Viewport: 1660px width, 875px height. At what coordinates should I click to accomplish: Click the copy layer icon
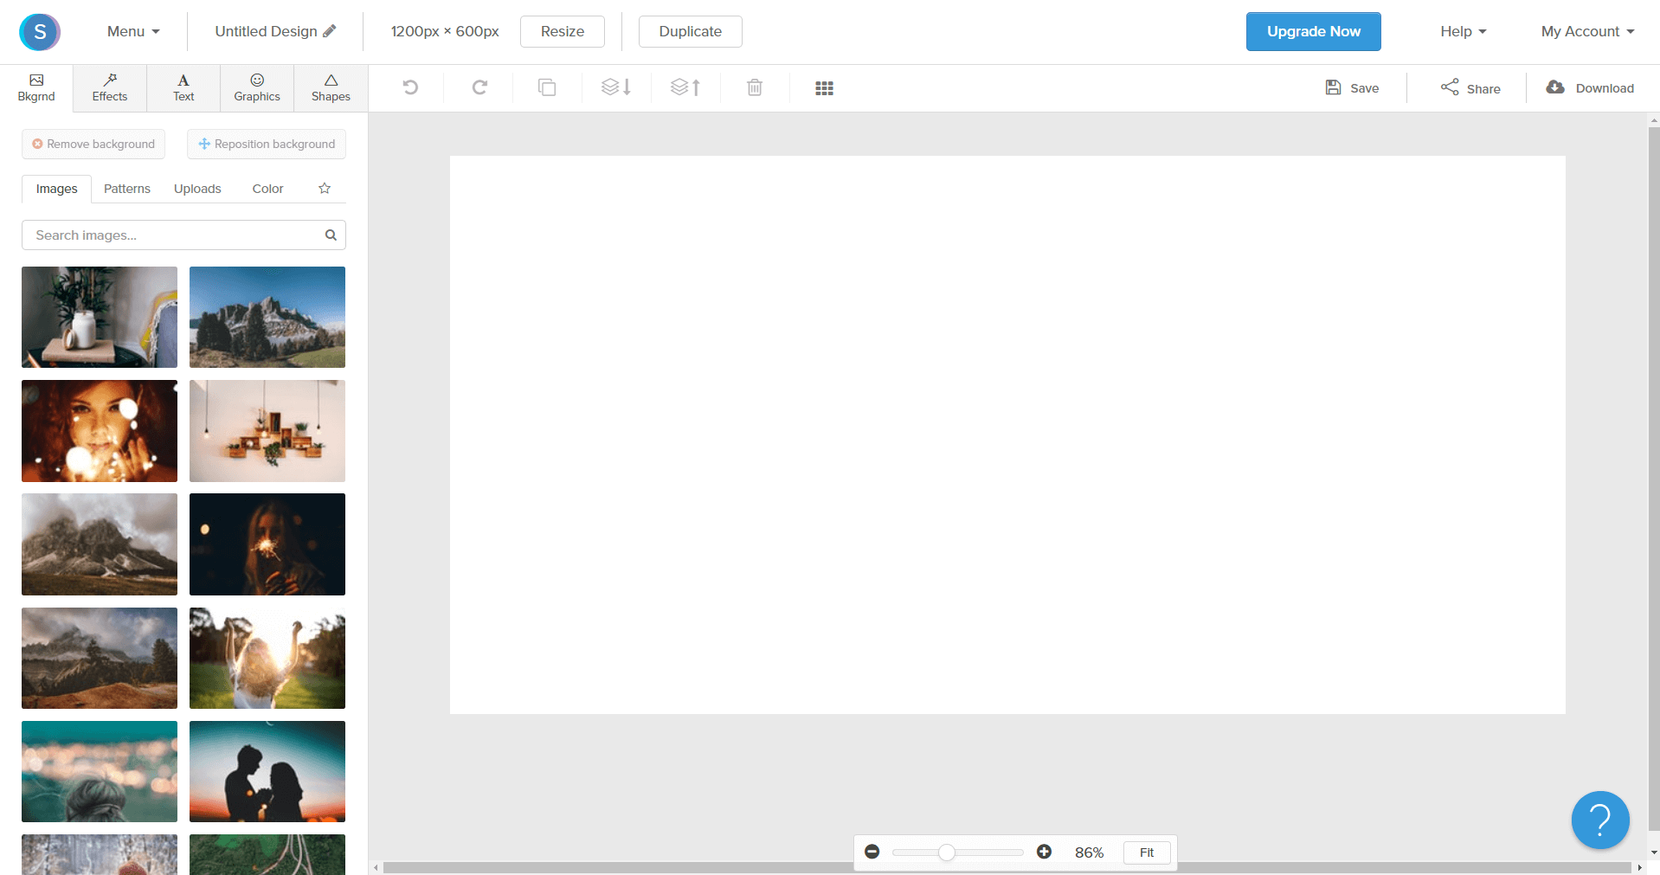[547, 87]
